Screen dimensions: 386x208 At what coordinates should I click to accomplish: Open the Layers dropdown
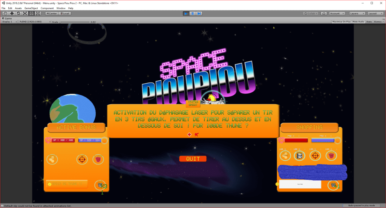point(356,14)
